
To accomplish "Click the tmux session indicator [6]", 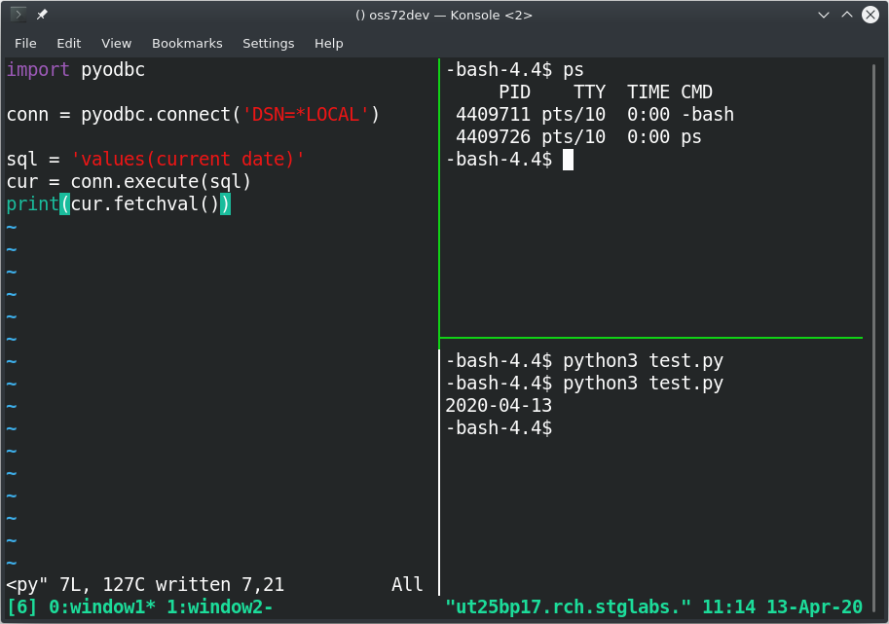I will 22,607.
